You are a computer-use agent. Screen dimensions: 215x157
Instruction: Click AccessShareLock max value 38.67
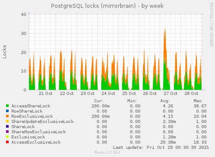coord(200,106)
